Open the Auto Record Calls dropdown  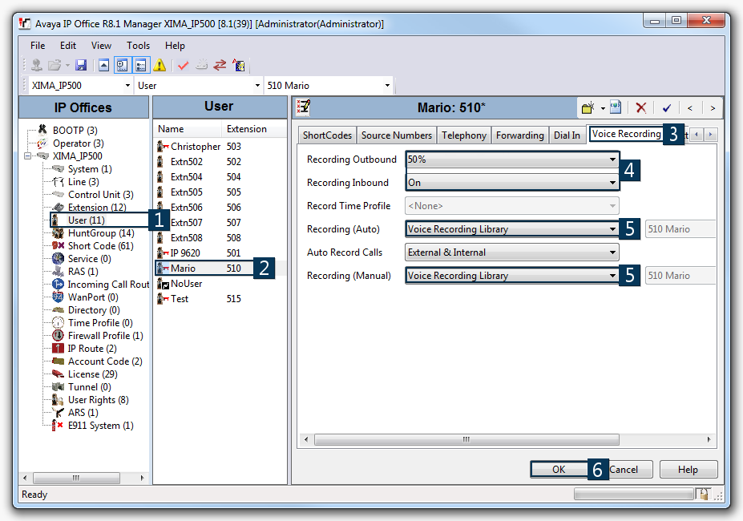(x=512, y=252)
